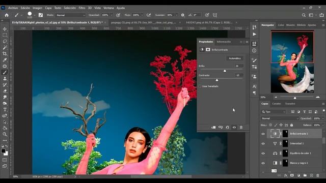Click the Home icon in options bar

7,15
